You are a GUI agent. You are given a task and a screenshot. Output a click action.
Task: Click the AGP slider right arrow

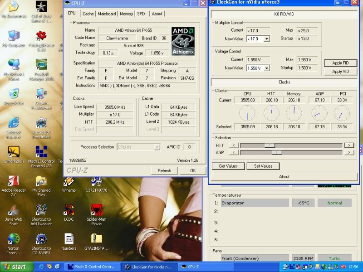(349, 152)
